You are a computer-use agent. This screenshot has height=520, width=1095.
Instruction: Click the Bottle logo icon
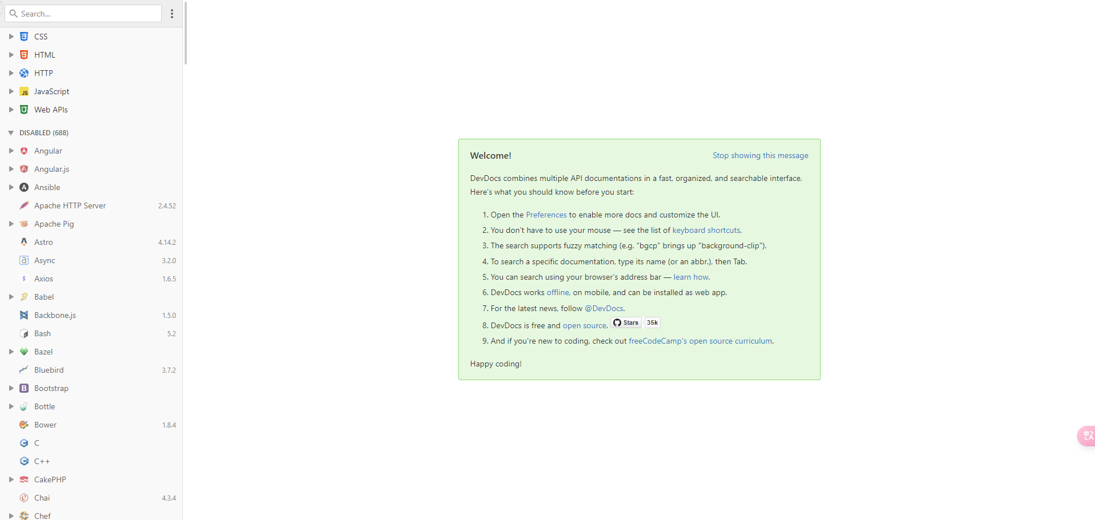[x=24, y=406]
